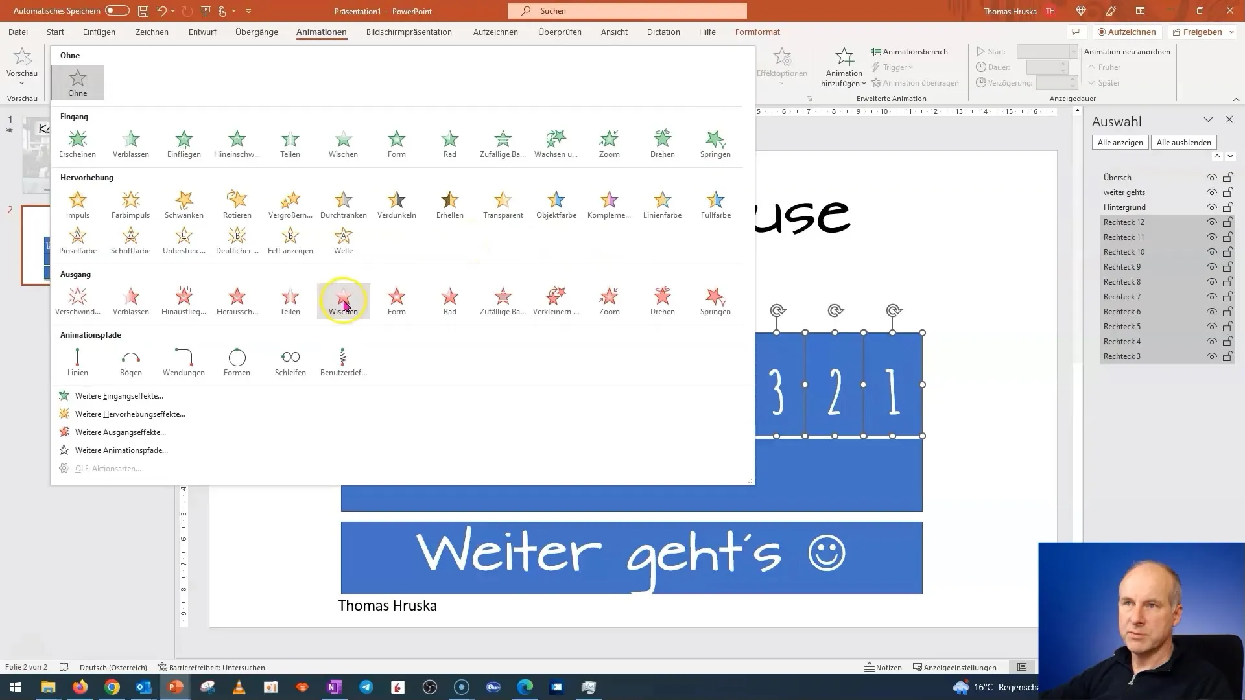
Task: Select the Erscheinen entrance animation
Action: [x=77, y=141]
